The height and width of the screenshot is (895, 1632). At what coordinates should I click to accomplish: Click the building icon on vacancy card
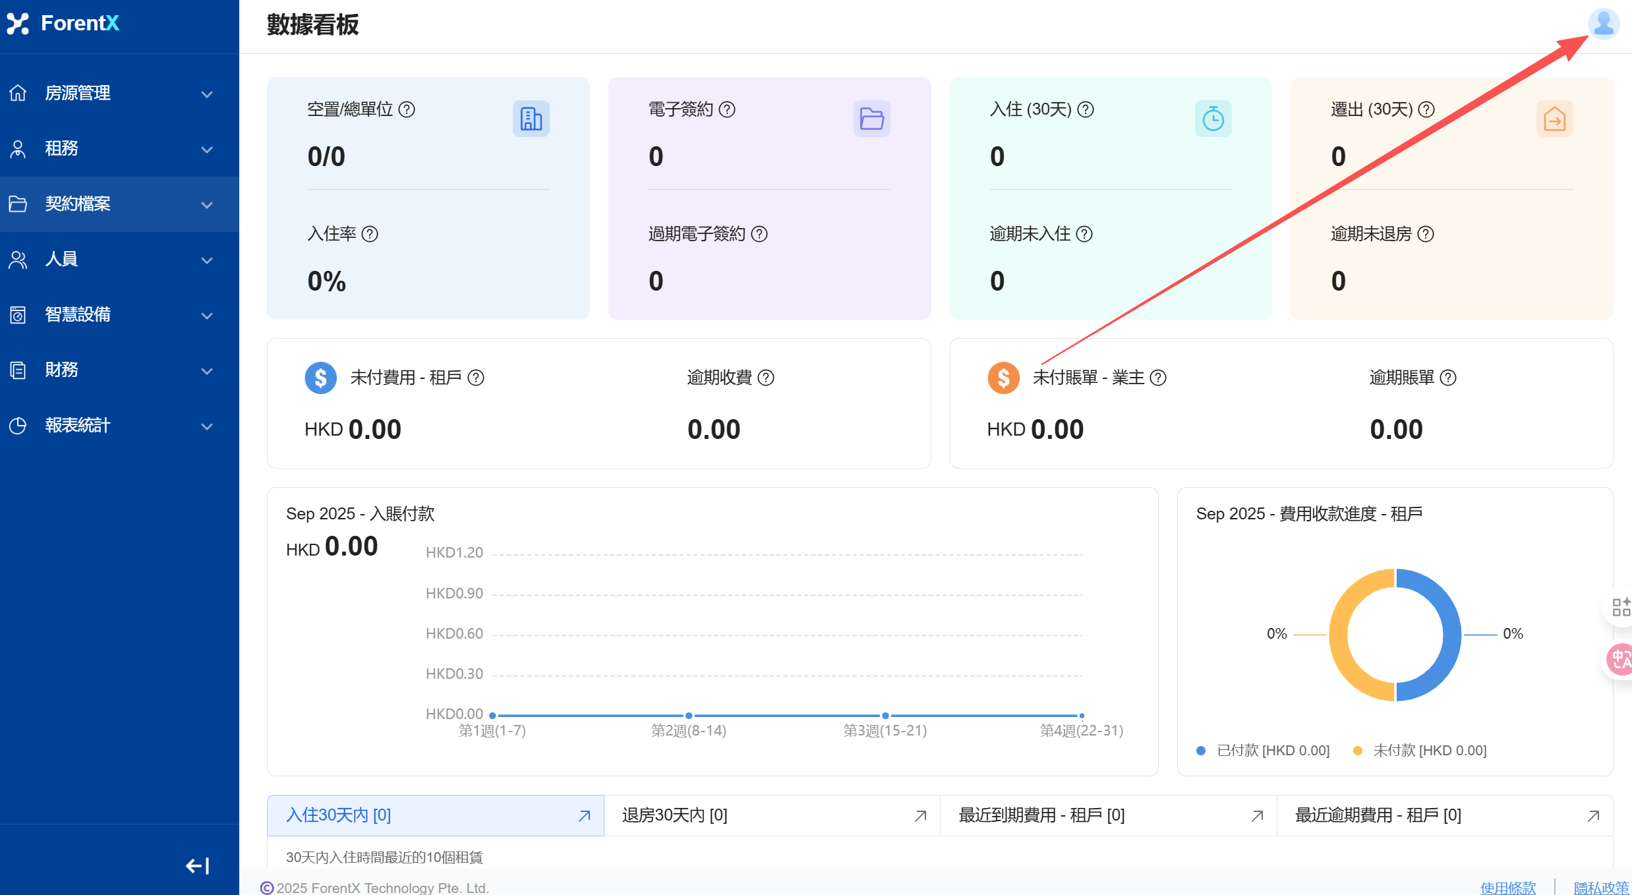(531, 119)
